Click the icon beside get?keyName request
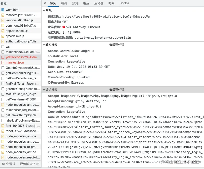This screenshot has width=204, height=169. (3, 99)
